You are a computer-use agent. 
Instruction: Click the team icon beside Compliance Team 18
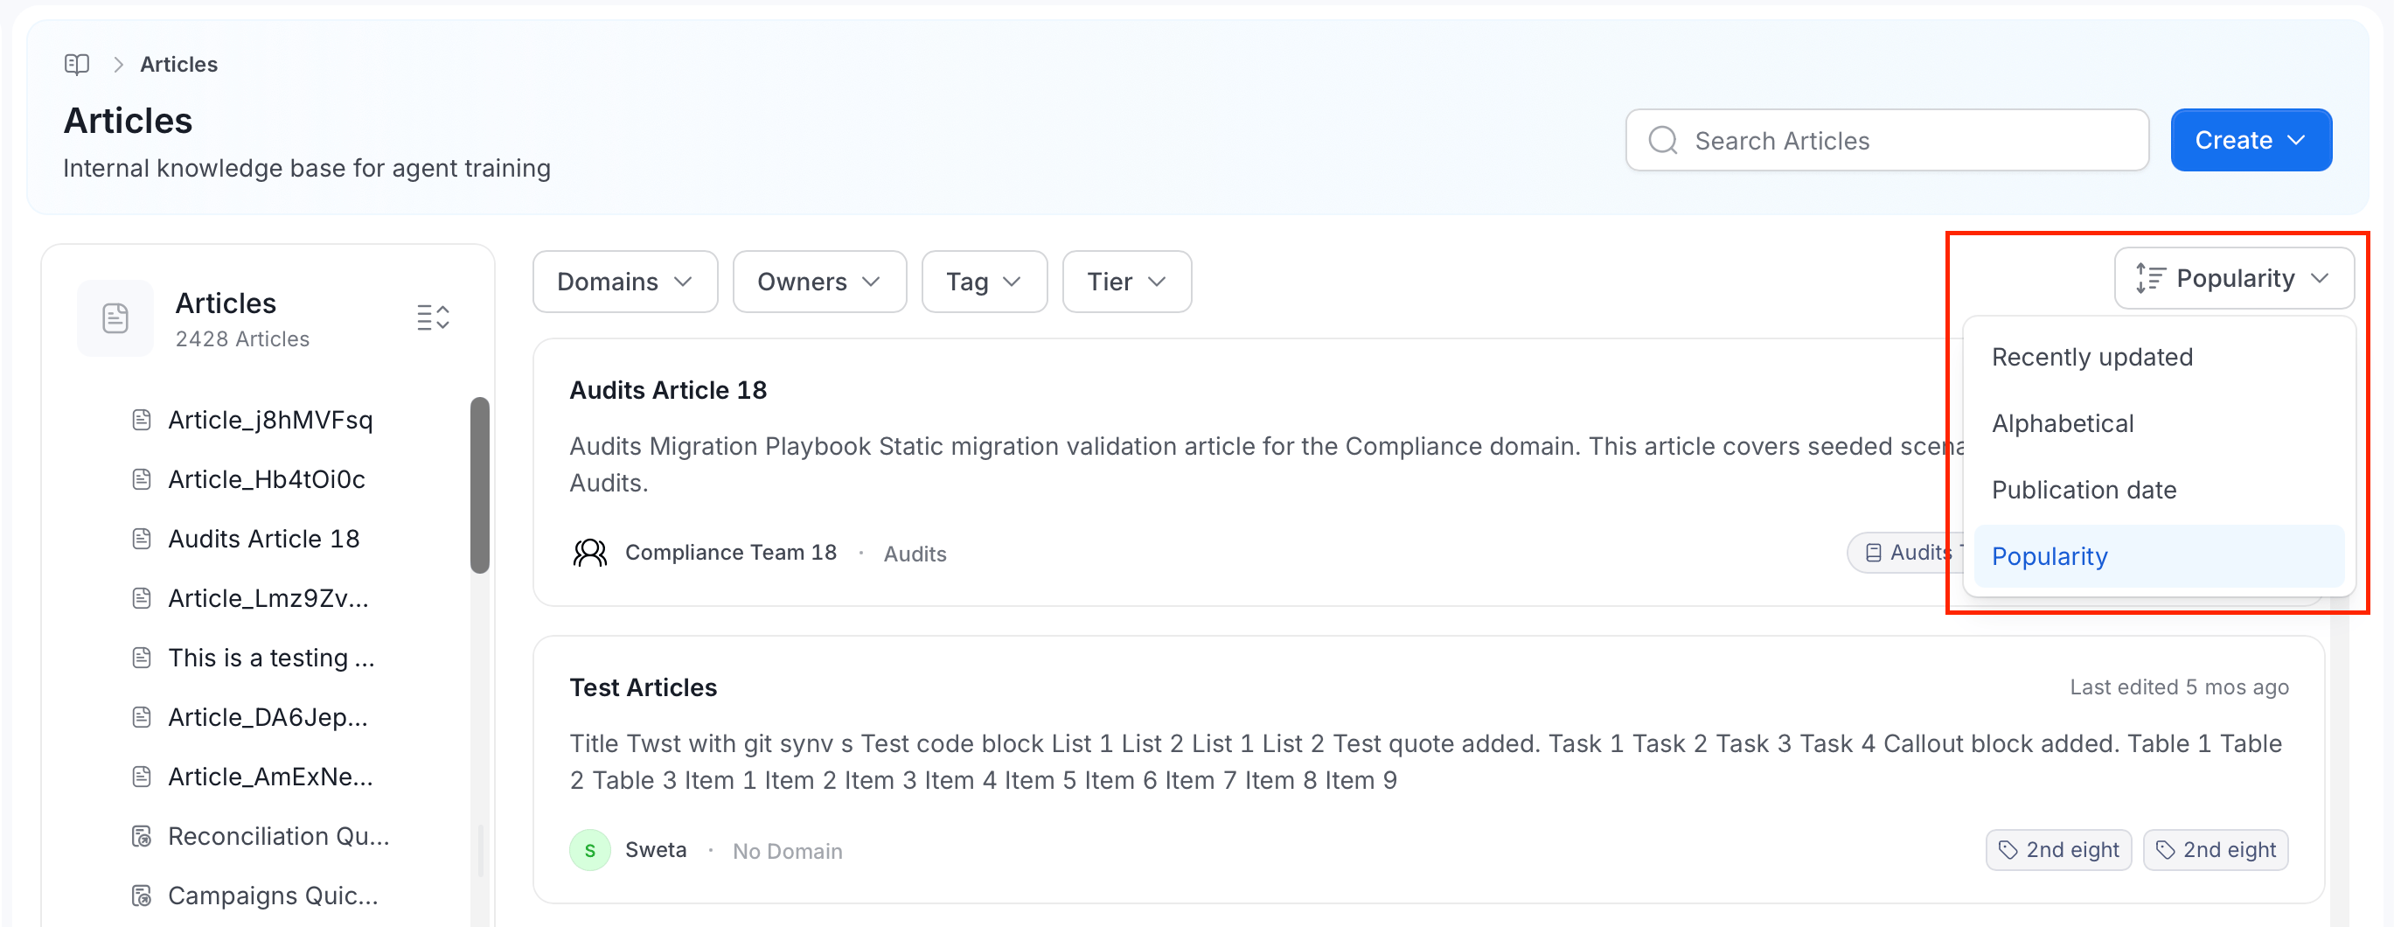[589, 553]
